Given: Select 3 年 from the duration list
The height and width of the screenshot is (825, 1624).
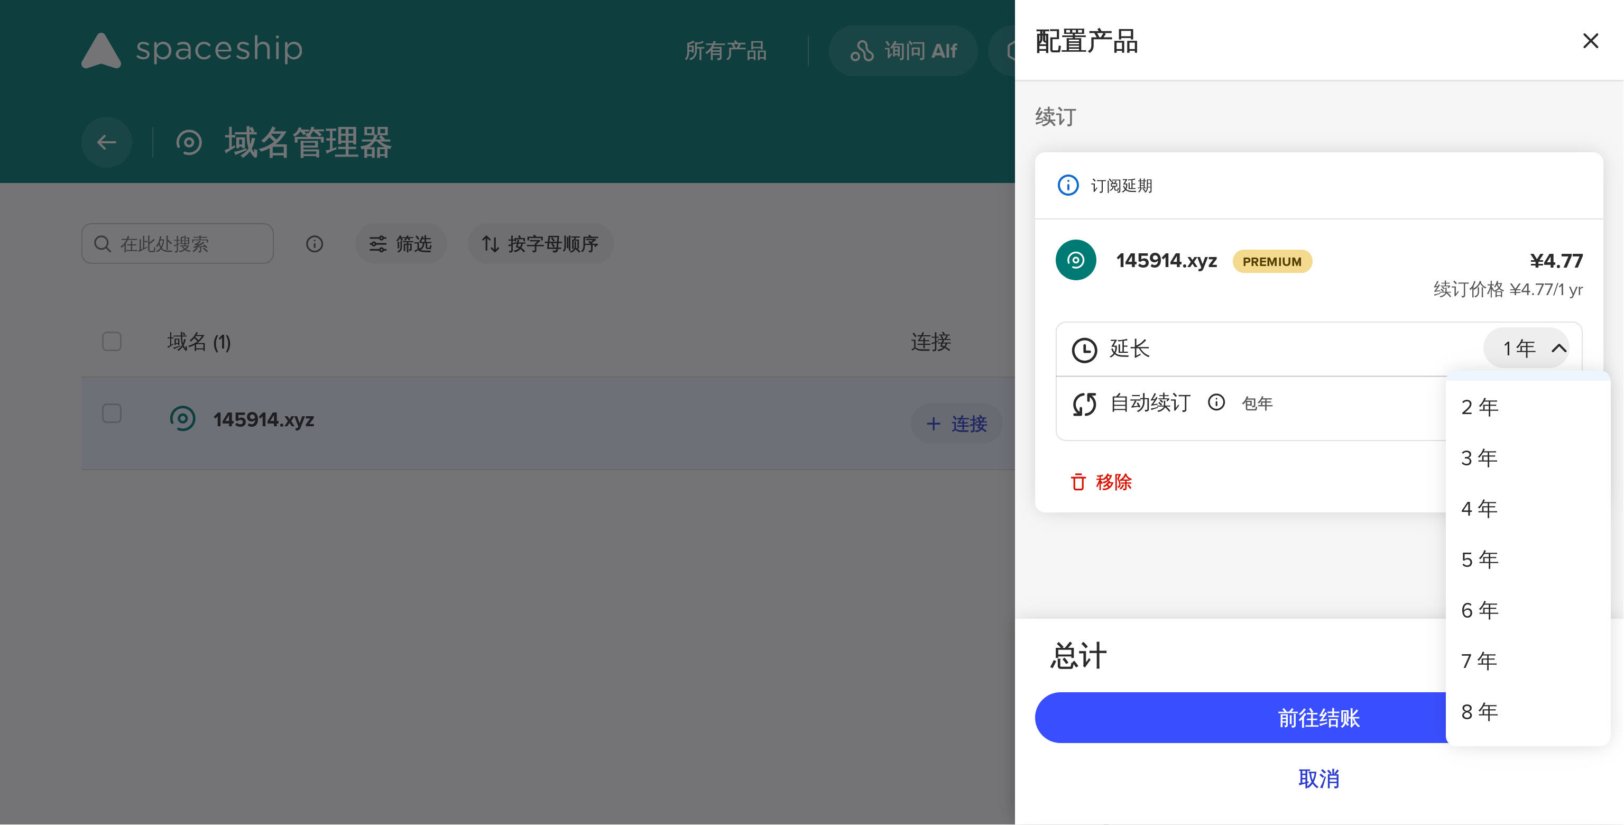Looking at the screenshot, I should pyautogui.click(x=1479, y=458).
